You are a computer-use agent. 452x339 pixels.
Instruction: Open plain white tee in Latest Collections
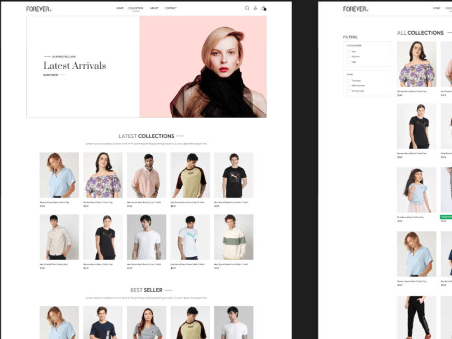[146, 237]
